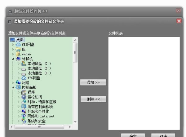Select the 网络和 Internet text label
The width and height of the screenshot is (186, 137).
click(41, 116)
